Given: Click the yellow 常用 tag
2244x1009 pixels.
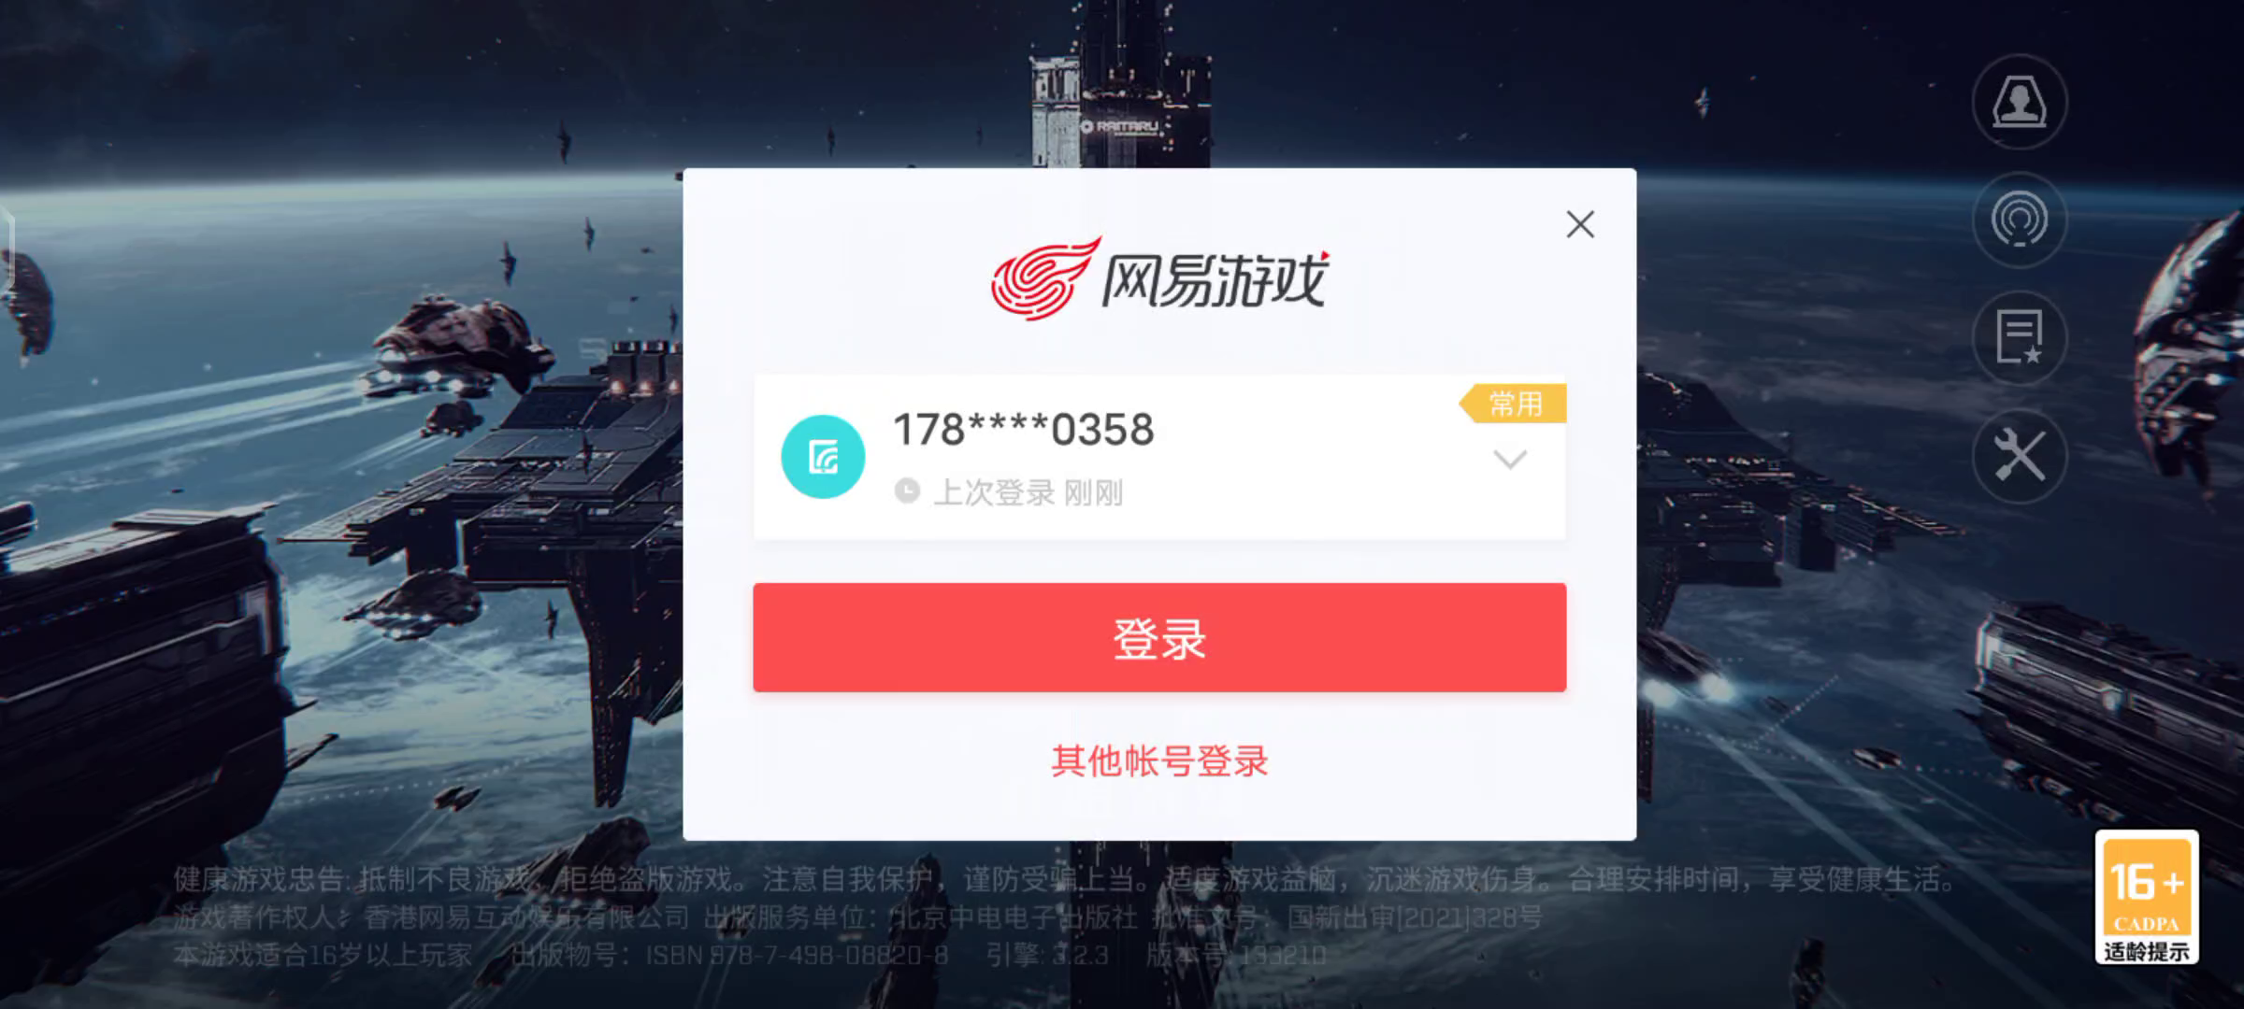Looking at the screenshot, I should (1513, 404).
